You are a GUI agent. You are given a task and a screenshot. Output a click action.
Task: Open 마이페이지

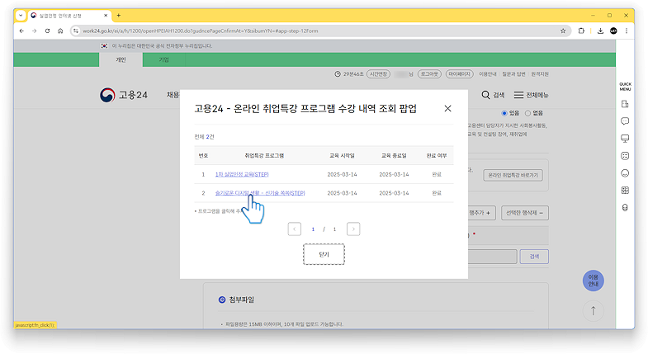click(460, 74)
